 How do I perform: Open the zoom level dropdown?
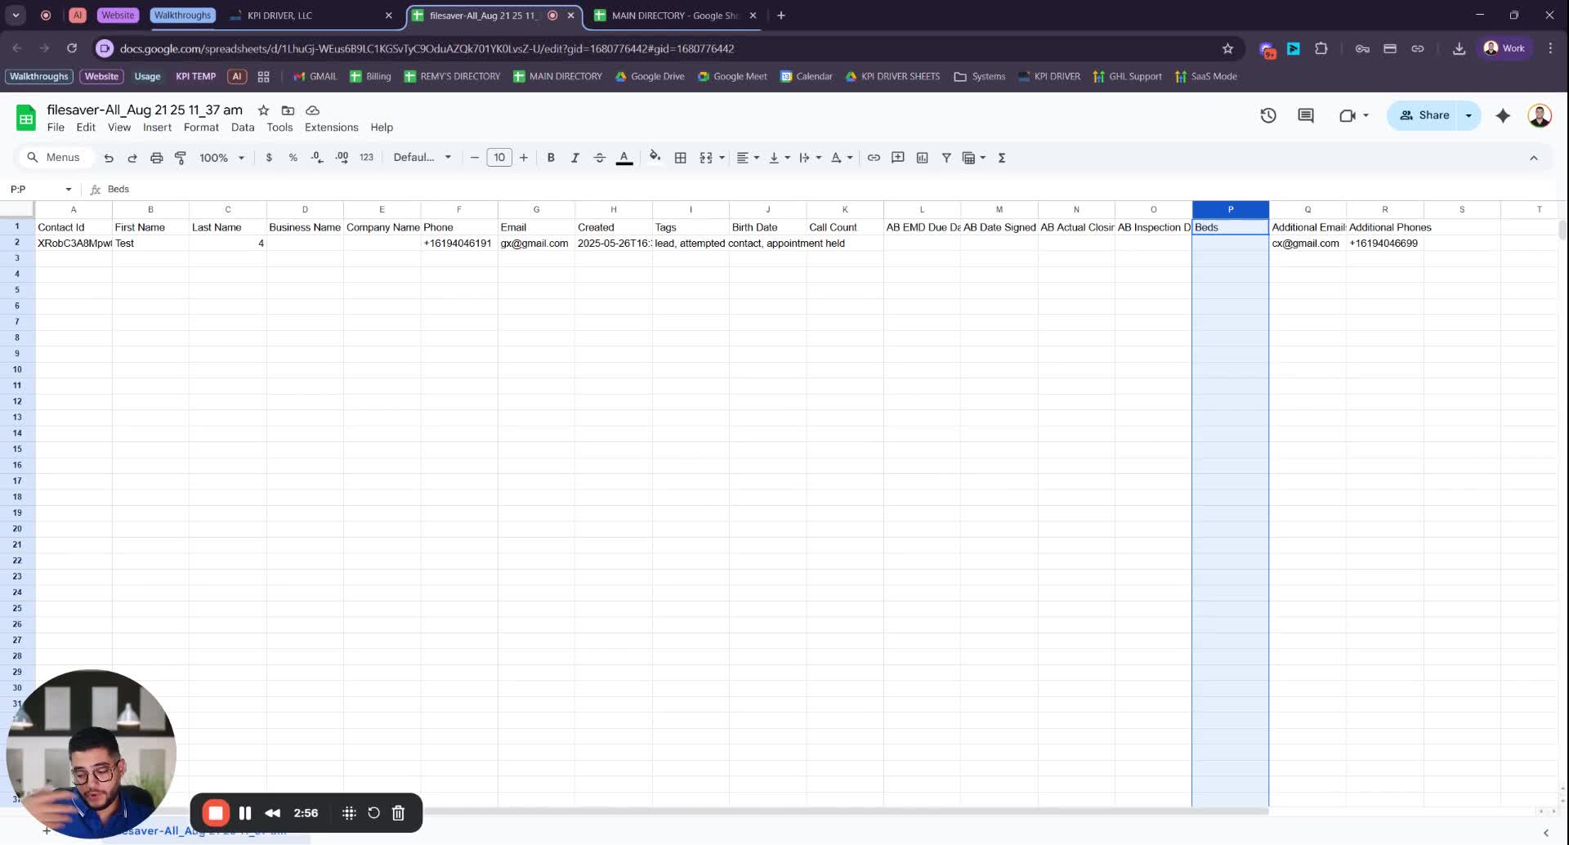pyautogui.click(x=221, y=158)
